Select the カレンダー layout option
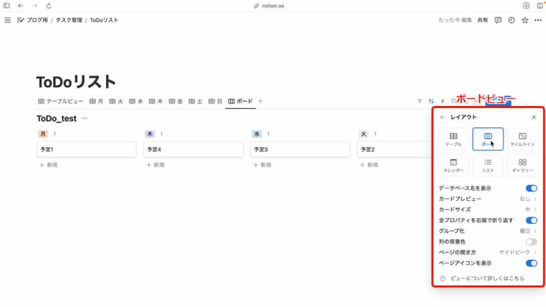Image resolution: width=546 pixels, height=307 pixels. [x=453, y=165]
